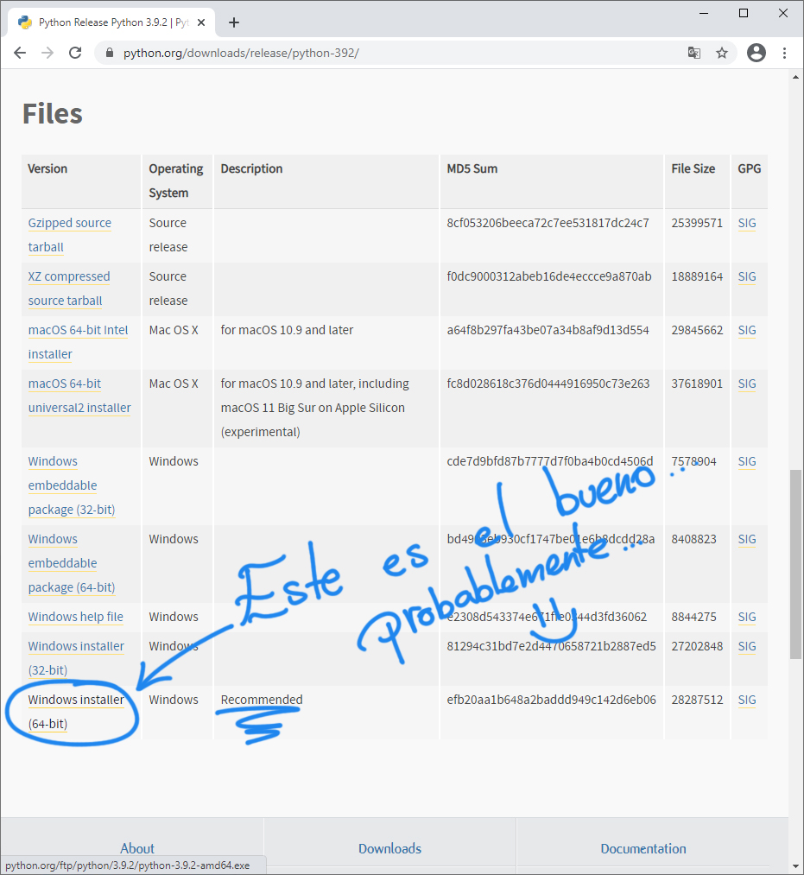
Task: Focus the address bar URL
Action: click(x=241, y=53)
